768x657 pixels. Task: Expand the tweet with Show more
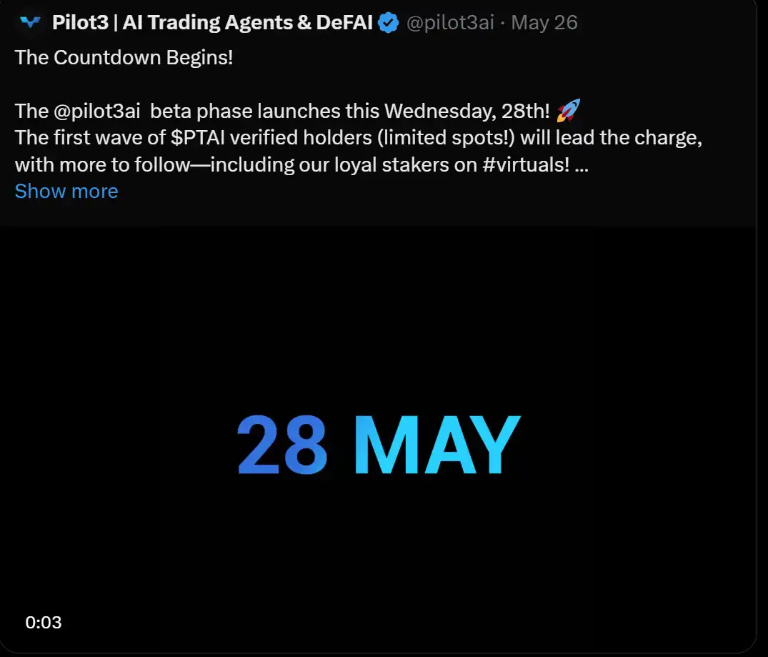pyautogui.click(x=66, y=192)
